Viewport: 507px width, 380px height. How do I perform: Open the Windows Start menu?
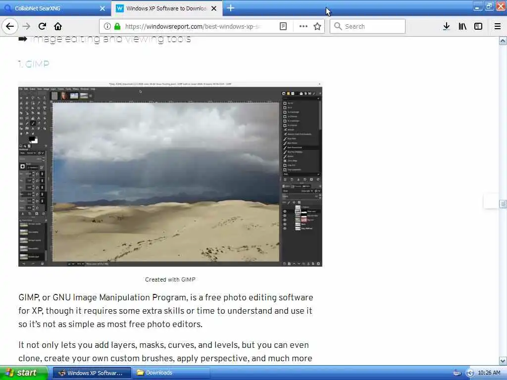(24, 373)
